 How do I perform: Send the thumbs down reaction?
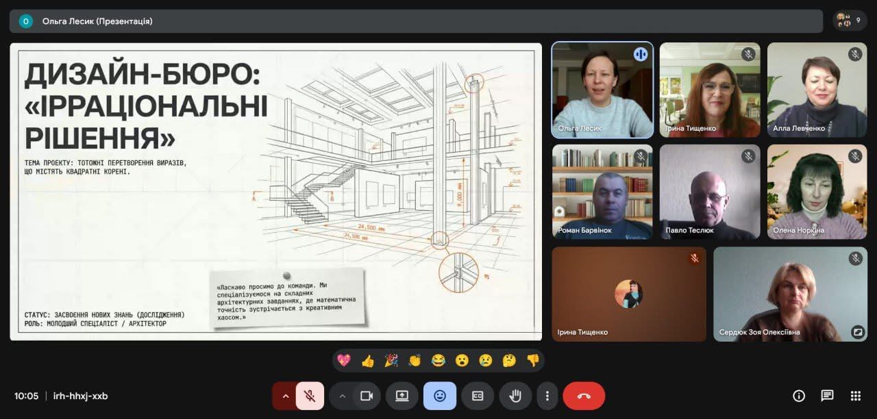(532, 360)
